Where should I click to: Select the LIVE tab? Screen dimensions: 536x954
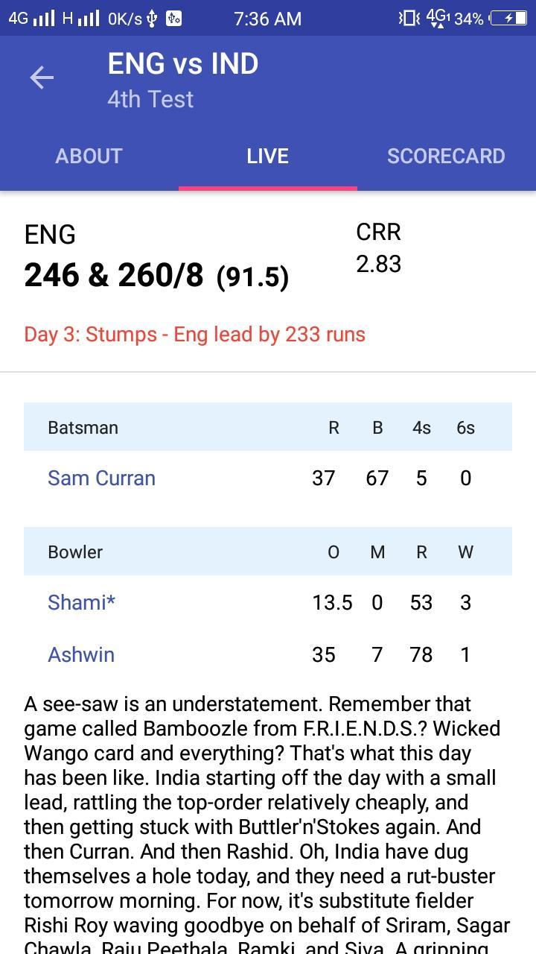(268, 156)
